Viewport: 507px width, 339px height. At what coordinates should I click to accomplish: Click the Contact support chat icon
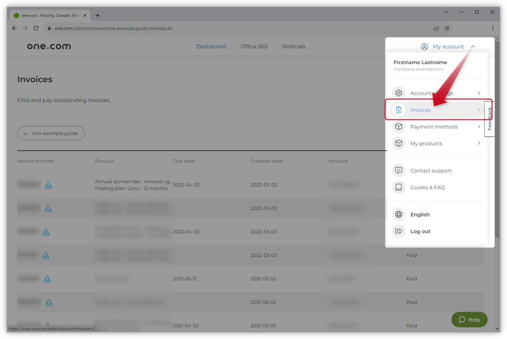pos(399,170)
